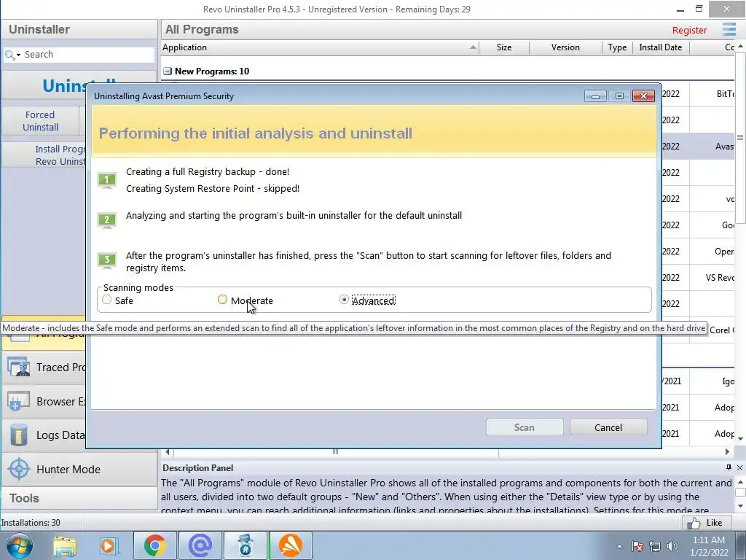Open the Tools section
Screen dimensions: 746x560
[x=79, y=498]
